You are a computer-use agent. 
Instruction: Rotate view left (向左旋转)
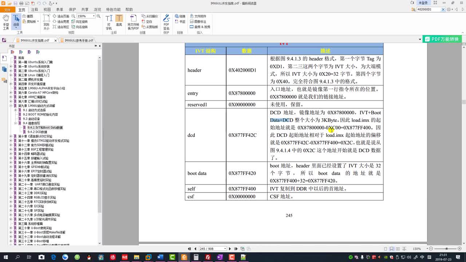pos(79,21)
